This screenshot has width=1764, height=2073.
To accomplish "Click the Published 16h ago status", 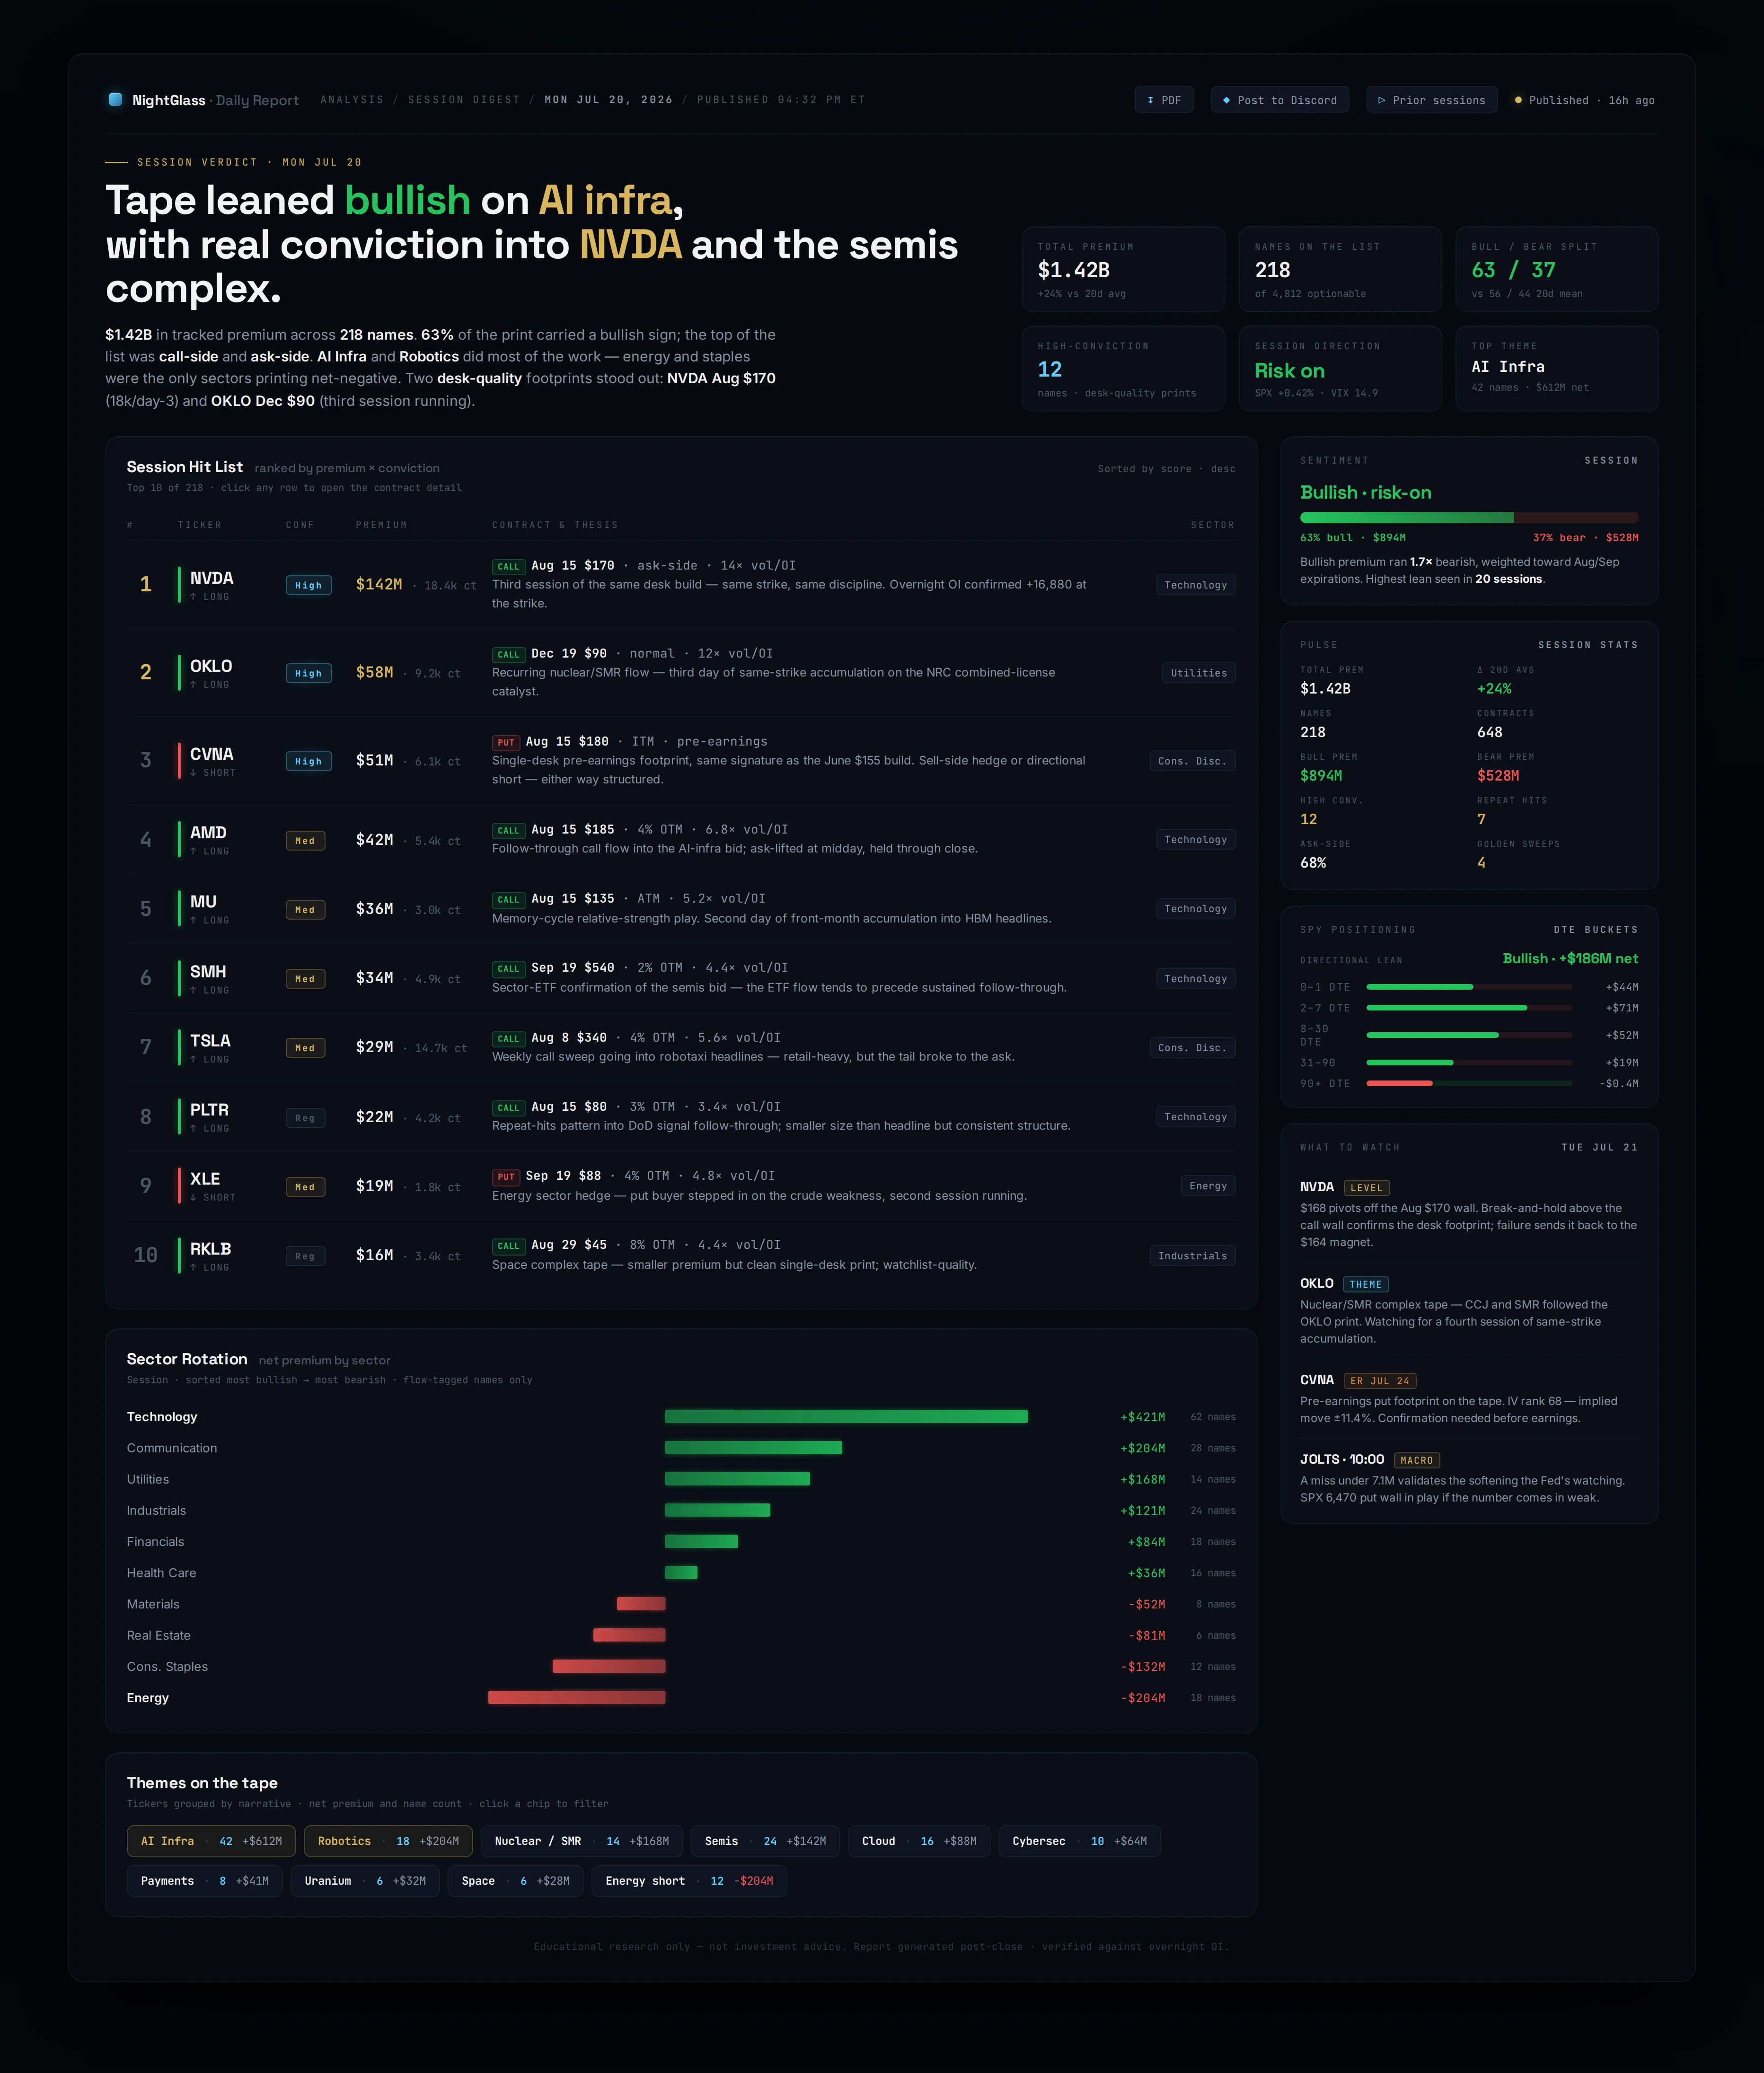I will click(x=1584, y=100).
